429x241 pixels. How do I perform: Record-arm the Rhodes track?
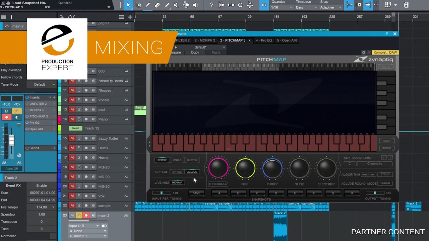click(x=86, y=90)
